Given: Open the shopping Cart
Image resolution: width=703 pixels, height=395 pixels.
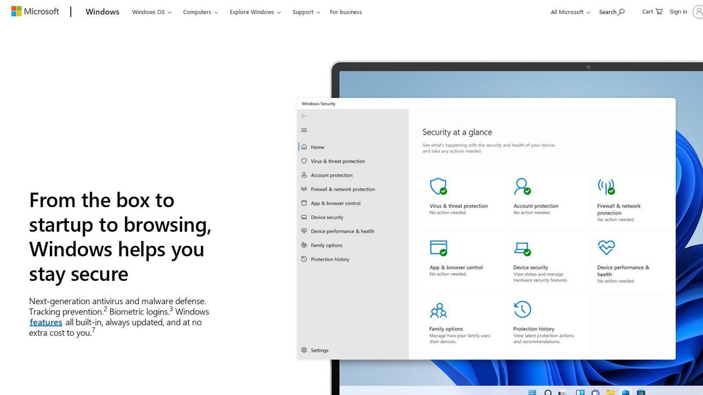Looking at the screenshot, I should (x=652, y=12).
